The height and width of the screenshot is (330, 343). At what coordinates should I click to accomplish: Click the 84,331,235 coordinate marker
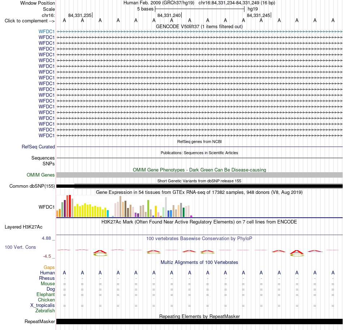80,15
